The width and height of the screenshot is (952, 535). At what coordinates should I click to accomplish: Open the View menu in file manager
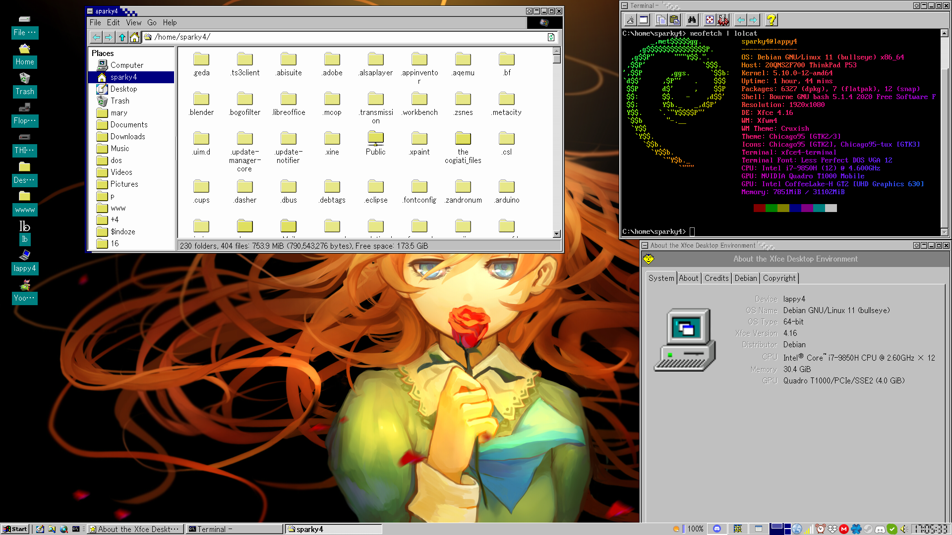pos(133,23)
